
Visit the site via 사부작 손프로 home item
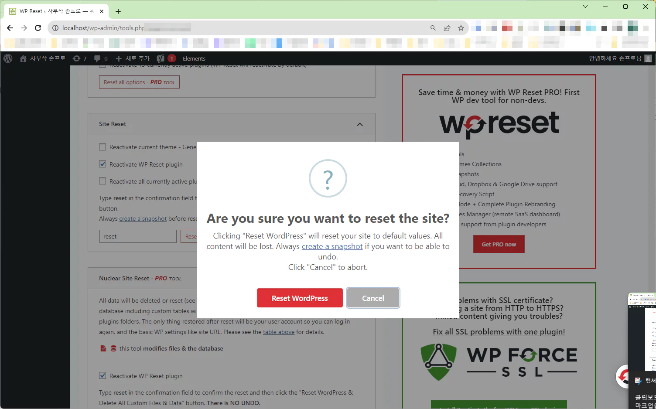click(43, 58)
